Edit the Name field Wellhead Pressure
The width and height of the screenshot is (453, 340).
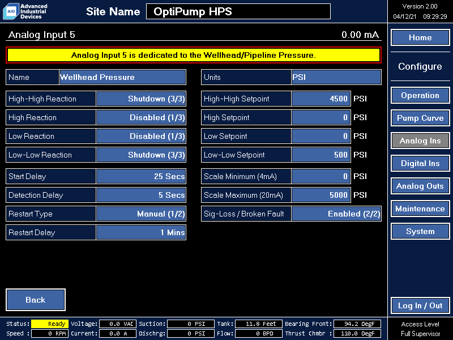[x=122, y=77]
